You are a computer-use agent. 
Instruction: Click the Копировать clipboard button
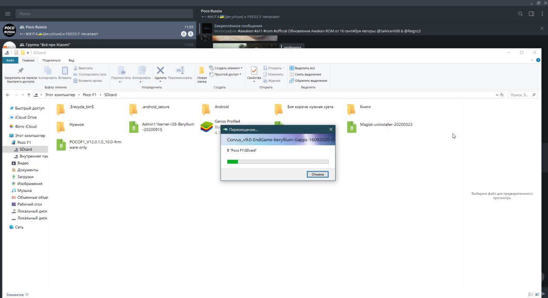(48, 73)
